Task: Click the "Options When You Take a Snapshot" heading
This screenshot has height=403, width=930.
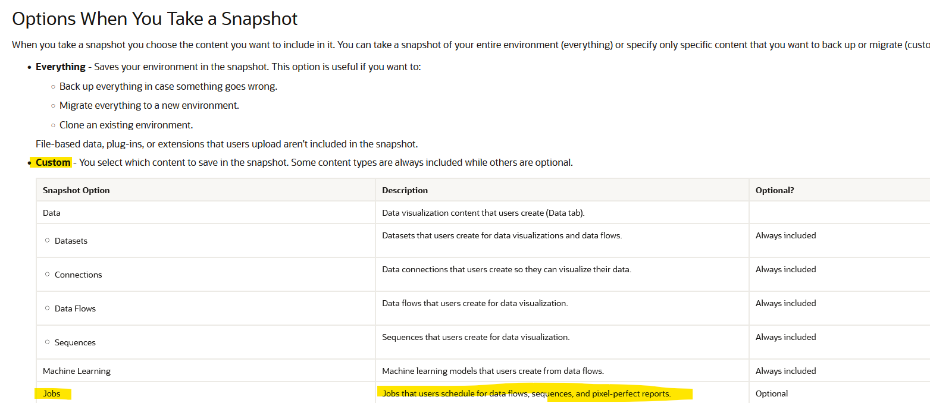Action: point(155,19)
